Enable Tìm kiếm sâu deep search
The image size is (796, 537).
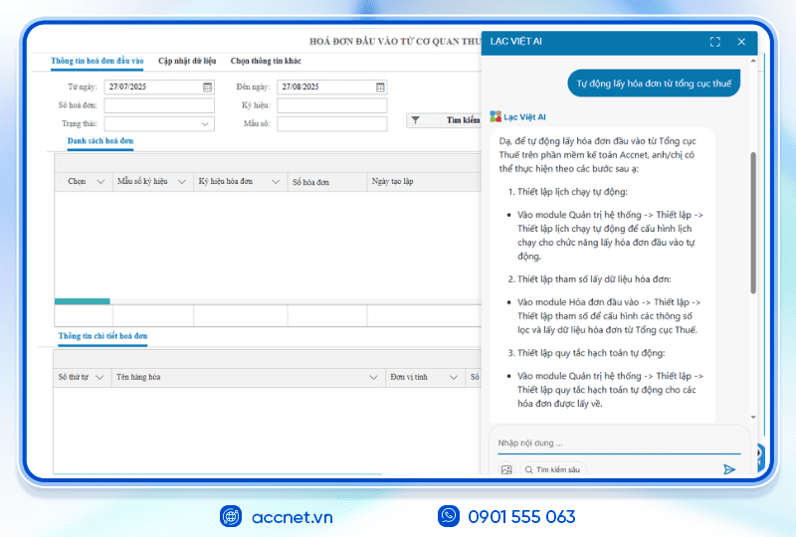tap(553, 469)
